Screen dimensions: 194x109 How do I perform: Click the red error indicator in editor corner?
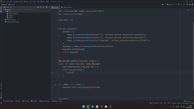click(x=188, y=10)
